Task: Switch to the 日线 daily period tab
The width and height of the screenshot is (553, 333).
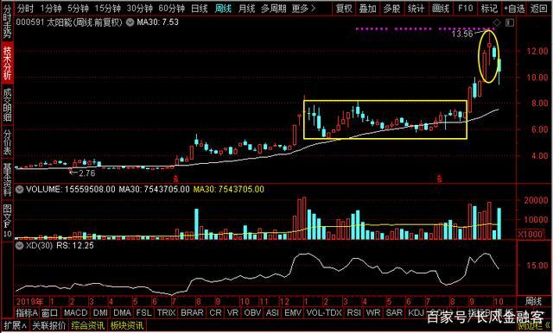Action: pos(200,8)
